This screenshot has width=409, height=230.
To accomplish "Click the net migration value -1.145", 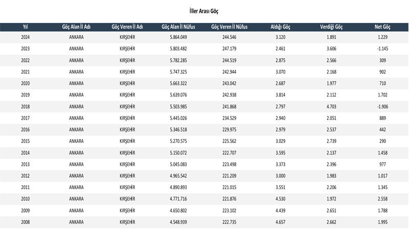I will click(x=382, y=49).
